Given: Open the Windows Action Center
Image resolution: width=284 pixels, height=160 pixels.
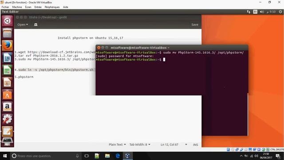Looking at the screenshot, I should click(x=278, y=156).
